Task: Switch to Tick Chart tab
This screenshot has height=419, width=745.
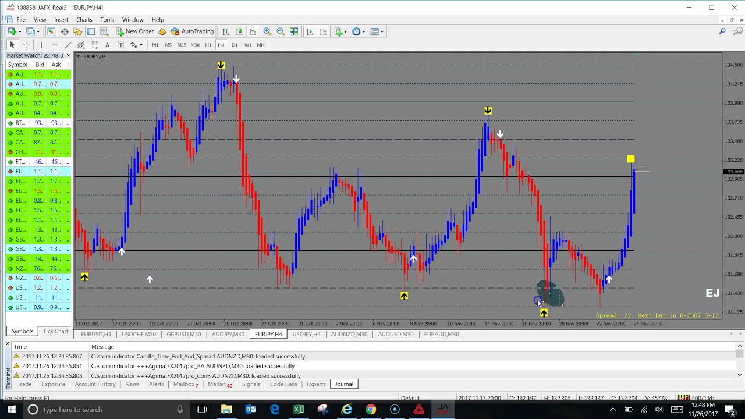Action: coord(55,332)
